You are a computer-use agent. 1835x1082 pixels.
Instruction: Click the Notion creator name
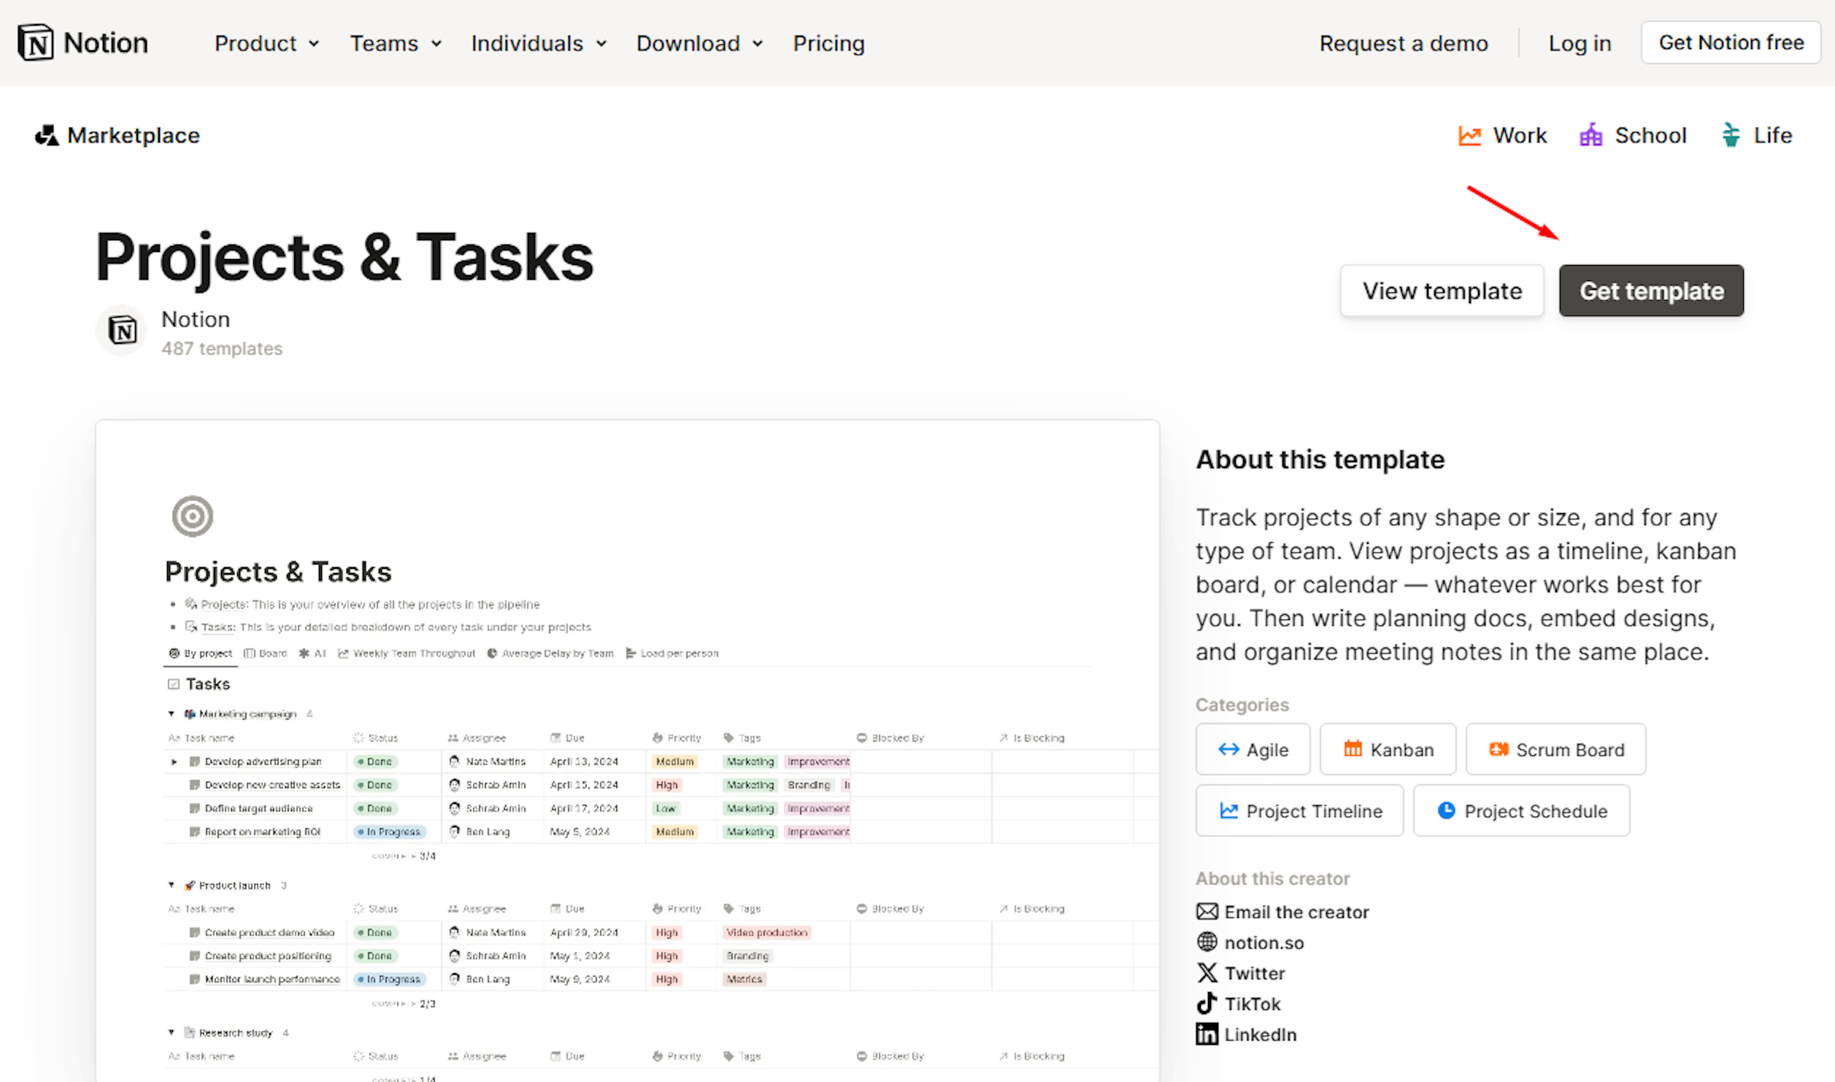click(196, 319)
